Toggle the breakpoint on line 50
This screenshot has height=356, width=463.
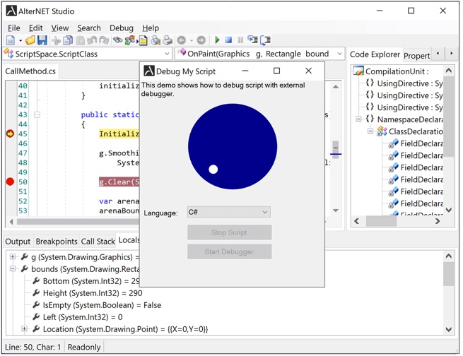10,182
